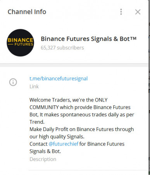This screenshot has width=150, height=175.
Task: Click the 65,327 subscribers count
Action: click(62, 48)
